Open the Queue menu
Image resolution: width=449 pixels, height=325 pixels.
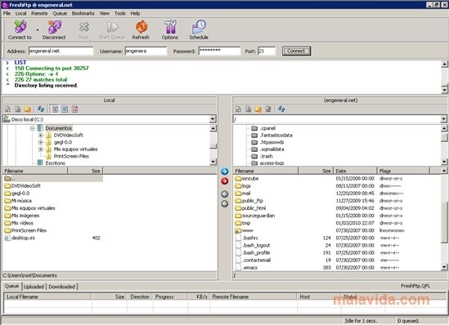coord(60,13)
